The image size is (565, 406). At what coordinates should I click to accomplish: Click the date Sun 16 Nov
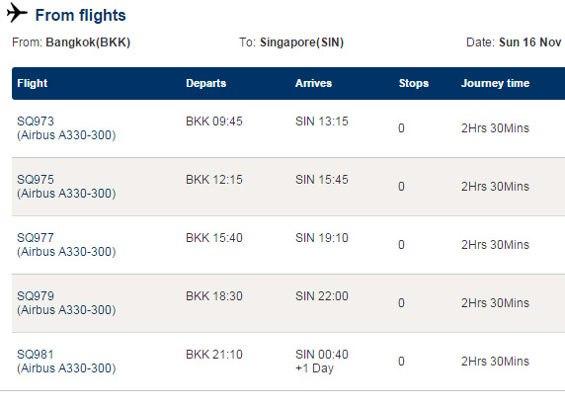click(529, 42)
